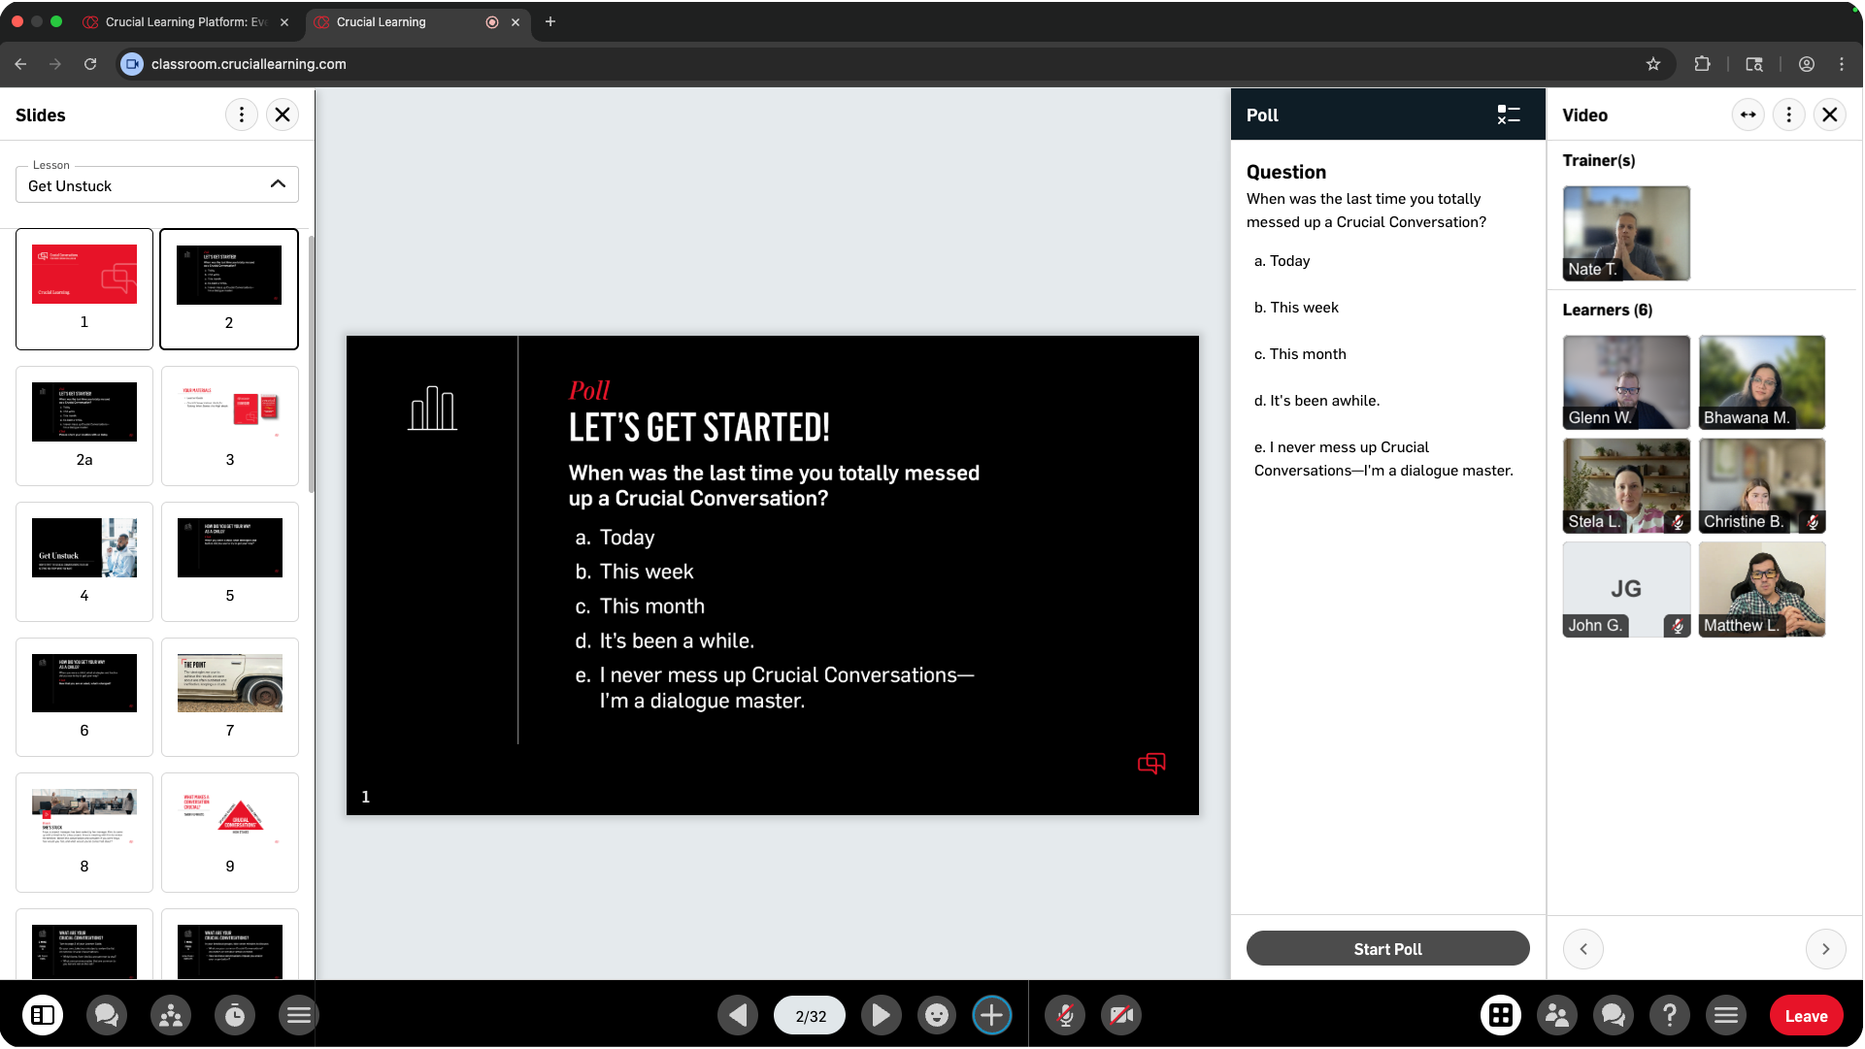Start the poll

pos(1388,949)
